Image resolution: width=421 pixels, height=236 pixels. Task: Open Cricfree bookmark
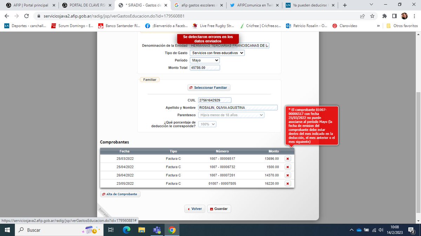(x=261, y=26)
